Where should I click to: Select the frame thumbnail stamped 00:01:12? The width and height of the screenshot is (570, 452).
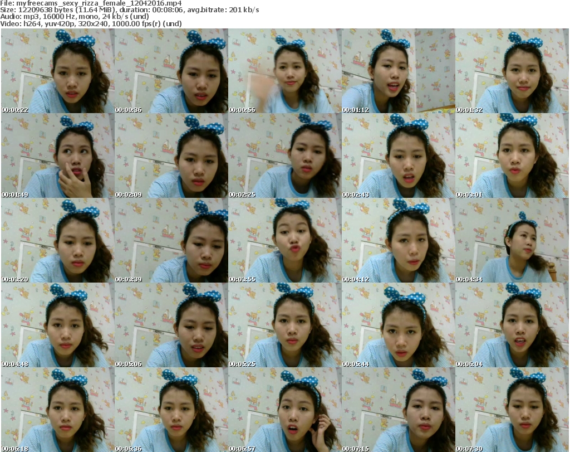399,71
